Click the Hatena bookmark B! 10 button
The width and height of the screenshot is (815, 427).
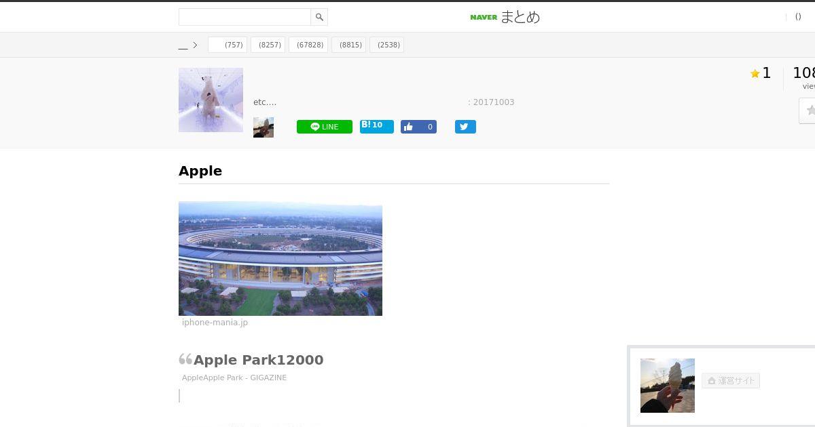pos(377,126)
